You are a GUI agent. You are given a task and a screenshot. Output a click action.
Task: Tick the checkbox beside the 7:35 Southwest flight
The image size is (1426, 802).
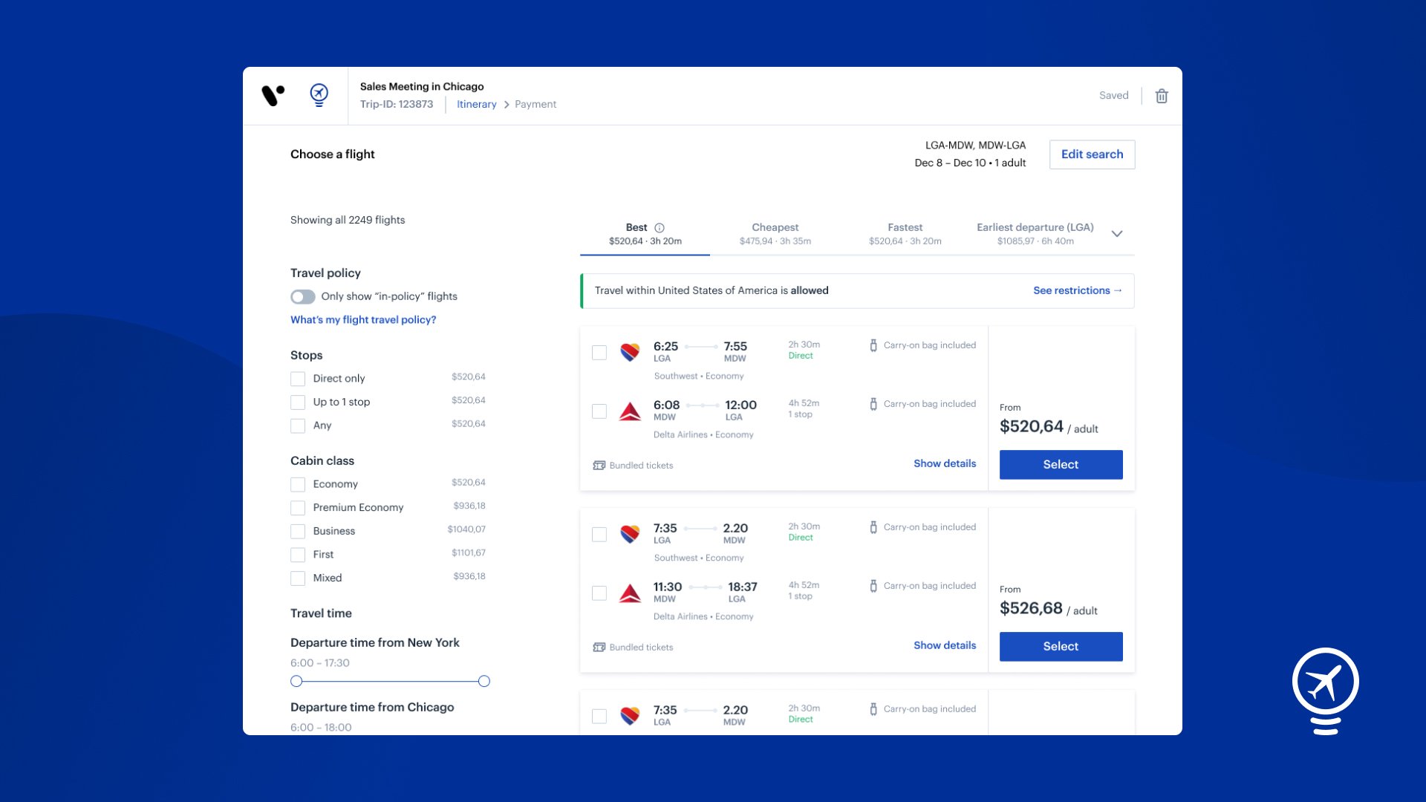click(599, 534)
